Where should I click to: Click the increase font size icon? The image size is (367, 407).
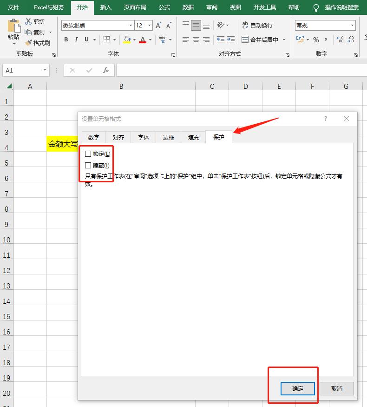click(x=159, y=26)
